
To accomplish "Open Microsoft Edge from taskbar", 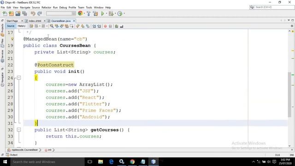I will [x=111, y=162].
